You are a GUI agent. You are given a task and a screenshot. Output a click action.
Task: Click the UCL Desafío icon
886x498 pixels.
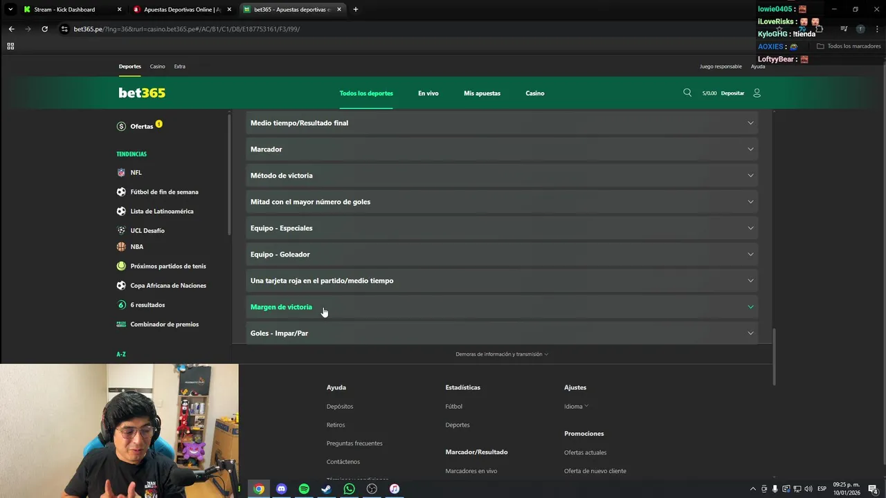click(x=121, y=230)
